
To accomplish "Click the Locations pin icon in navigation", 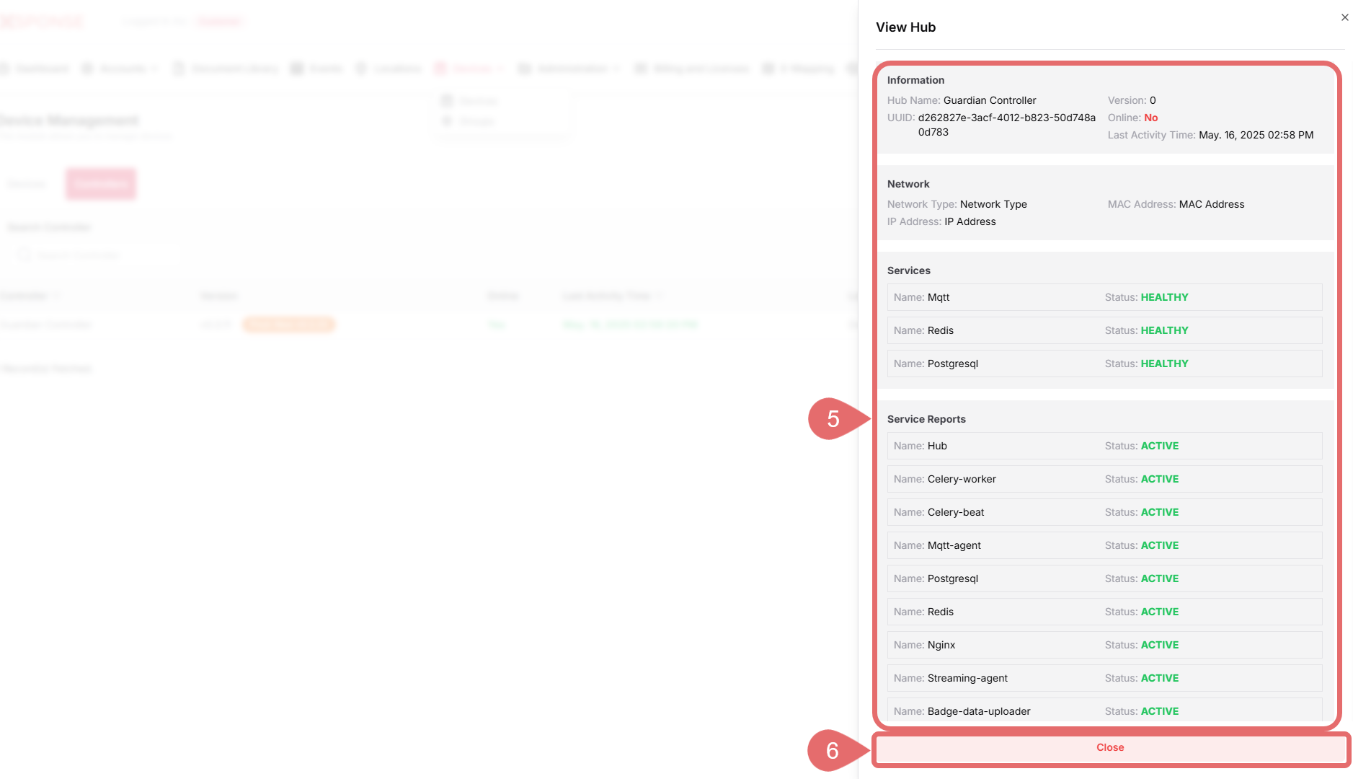I will pyautogui.click(x=361, y=69).
